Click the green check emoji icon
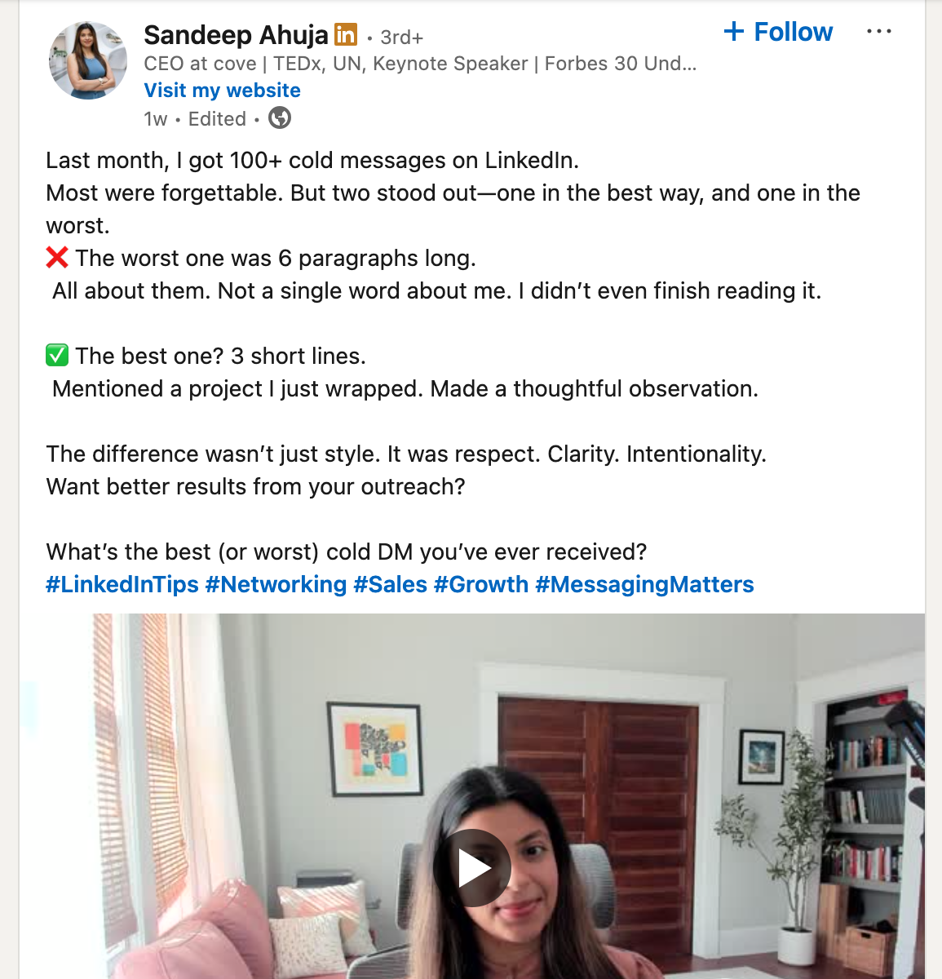 coord(55,355)
